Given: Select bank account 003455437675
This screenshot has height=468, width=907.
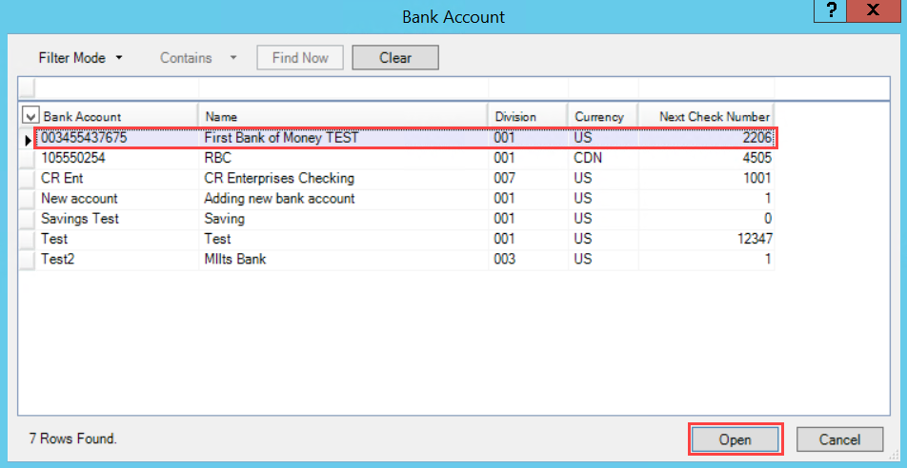Looking at the screenshot, I should pyautogui.click(x=84, y=138).
